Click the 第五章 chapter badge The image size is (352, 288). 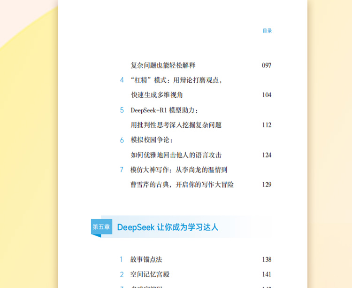point(101,227)
